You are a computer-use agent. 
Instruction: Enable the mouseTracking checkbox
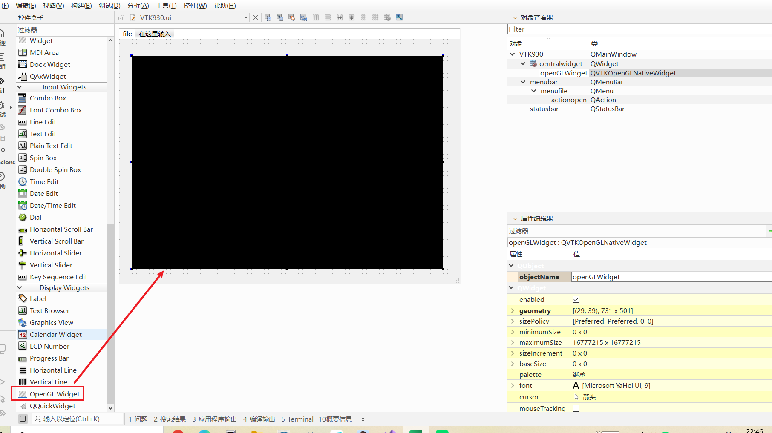point(576,408)
